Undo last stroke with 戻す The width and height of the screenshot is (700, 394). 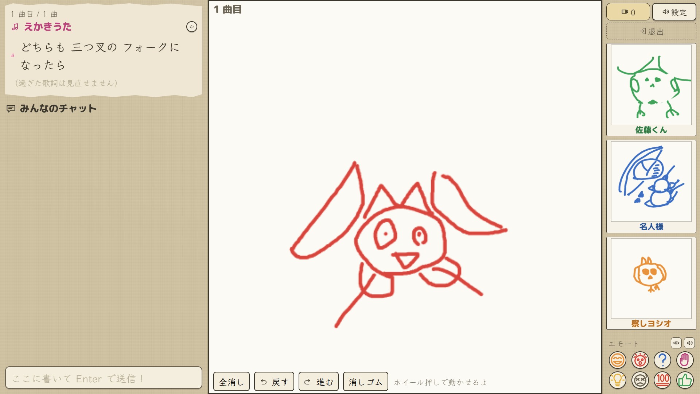point(274,382)
